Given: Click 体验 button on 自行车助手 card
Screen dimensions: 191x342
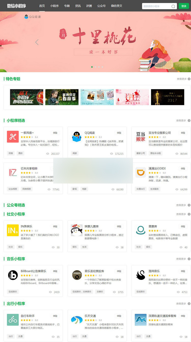Looking at the screenshot, I should click(x=55, y=316).
